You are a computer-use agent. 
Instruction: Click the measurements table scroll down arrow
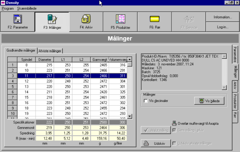pos(130,116)
